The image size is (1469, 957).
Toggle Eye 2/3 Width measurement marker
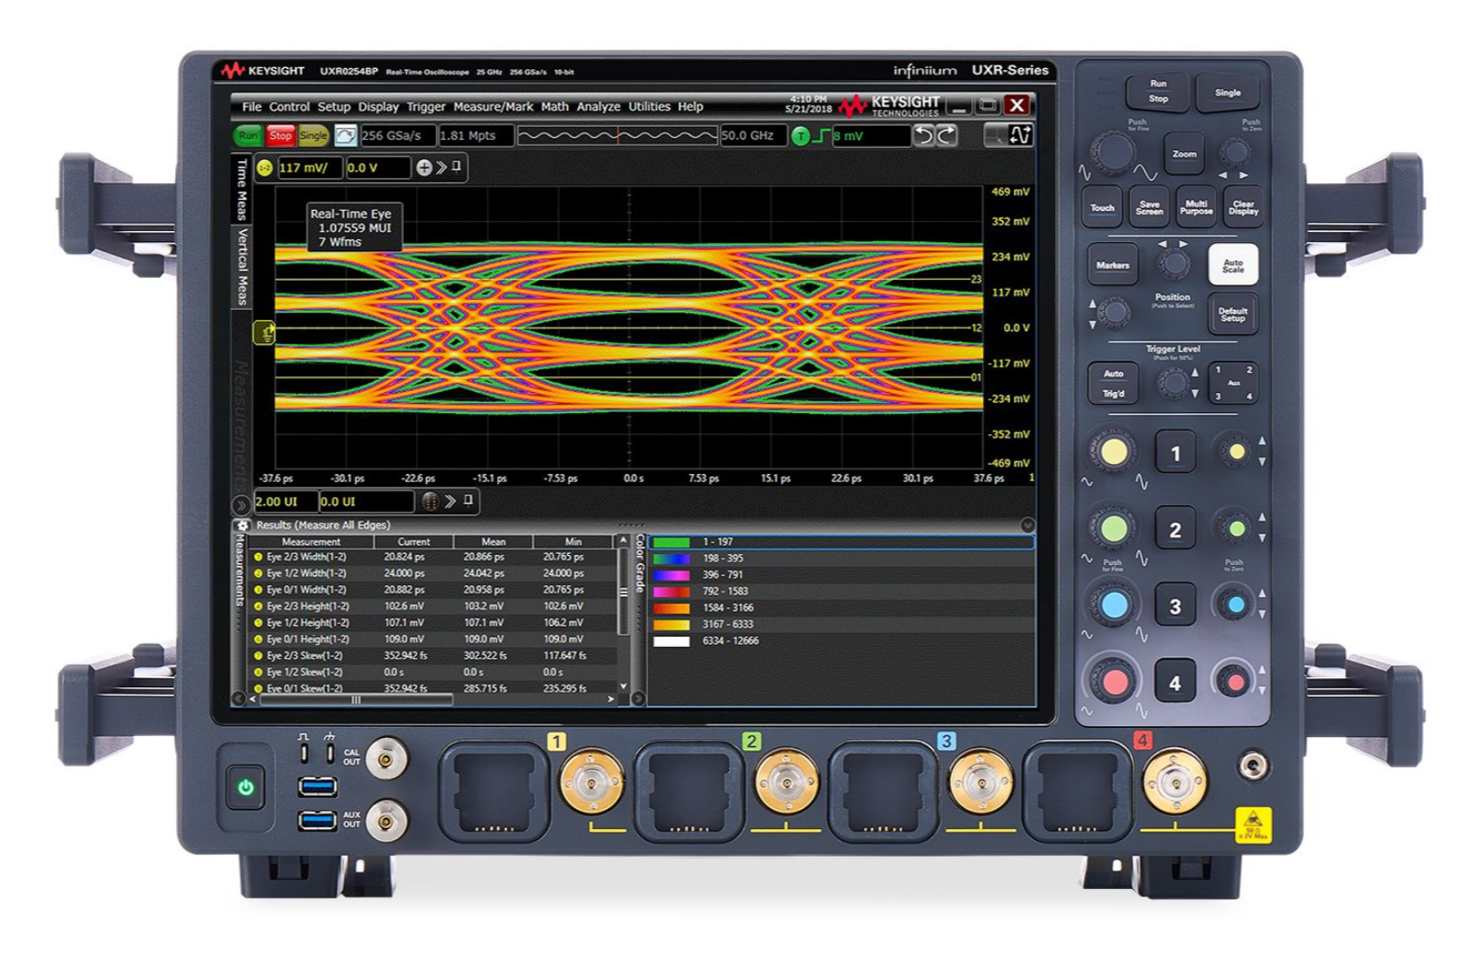[x=259, y=557]
